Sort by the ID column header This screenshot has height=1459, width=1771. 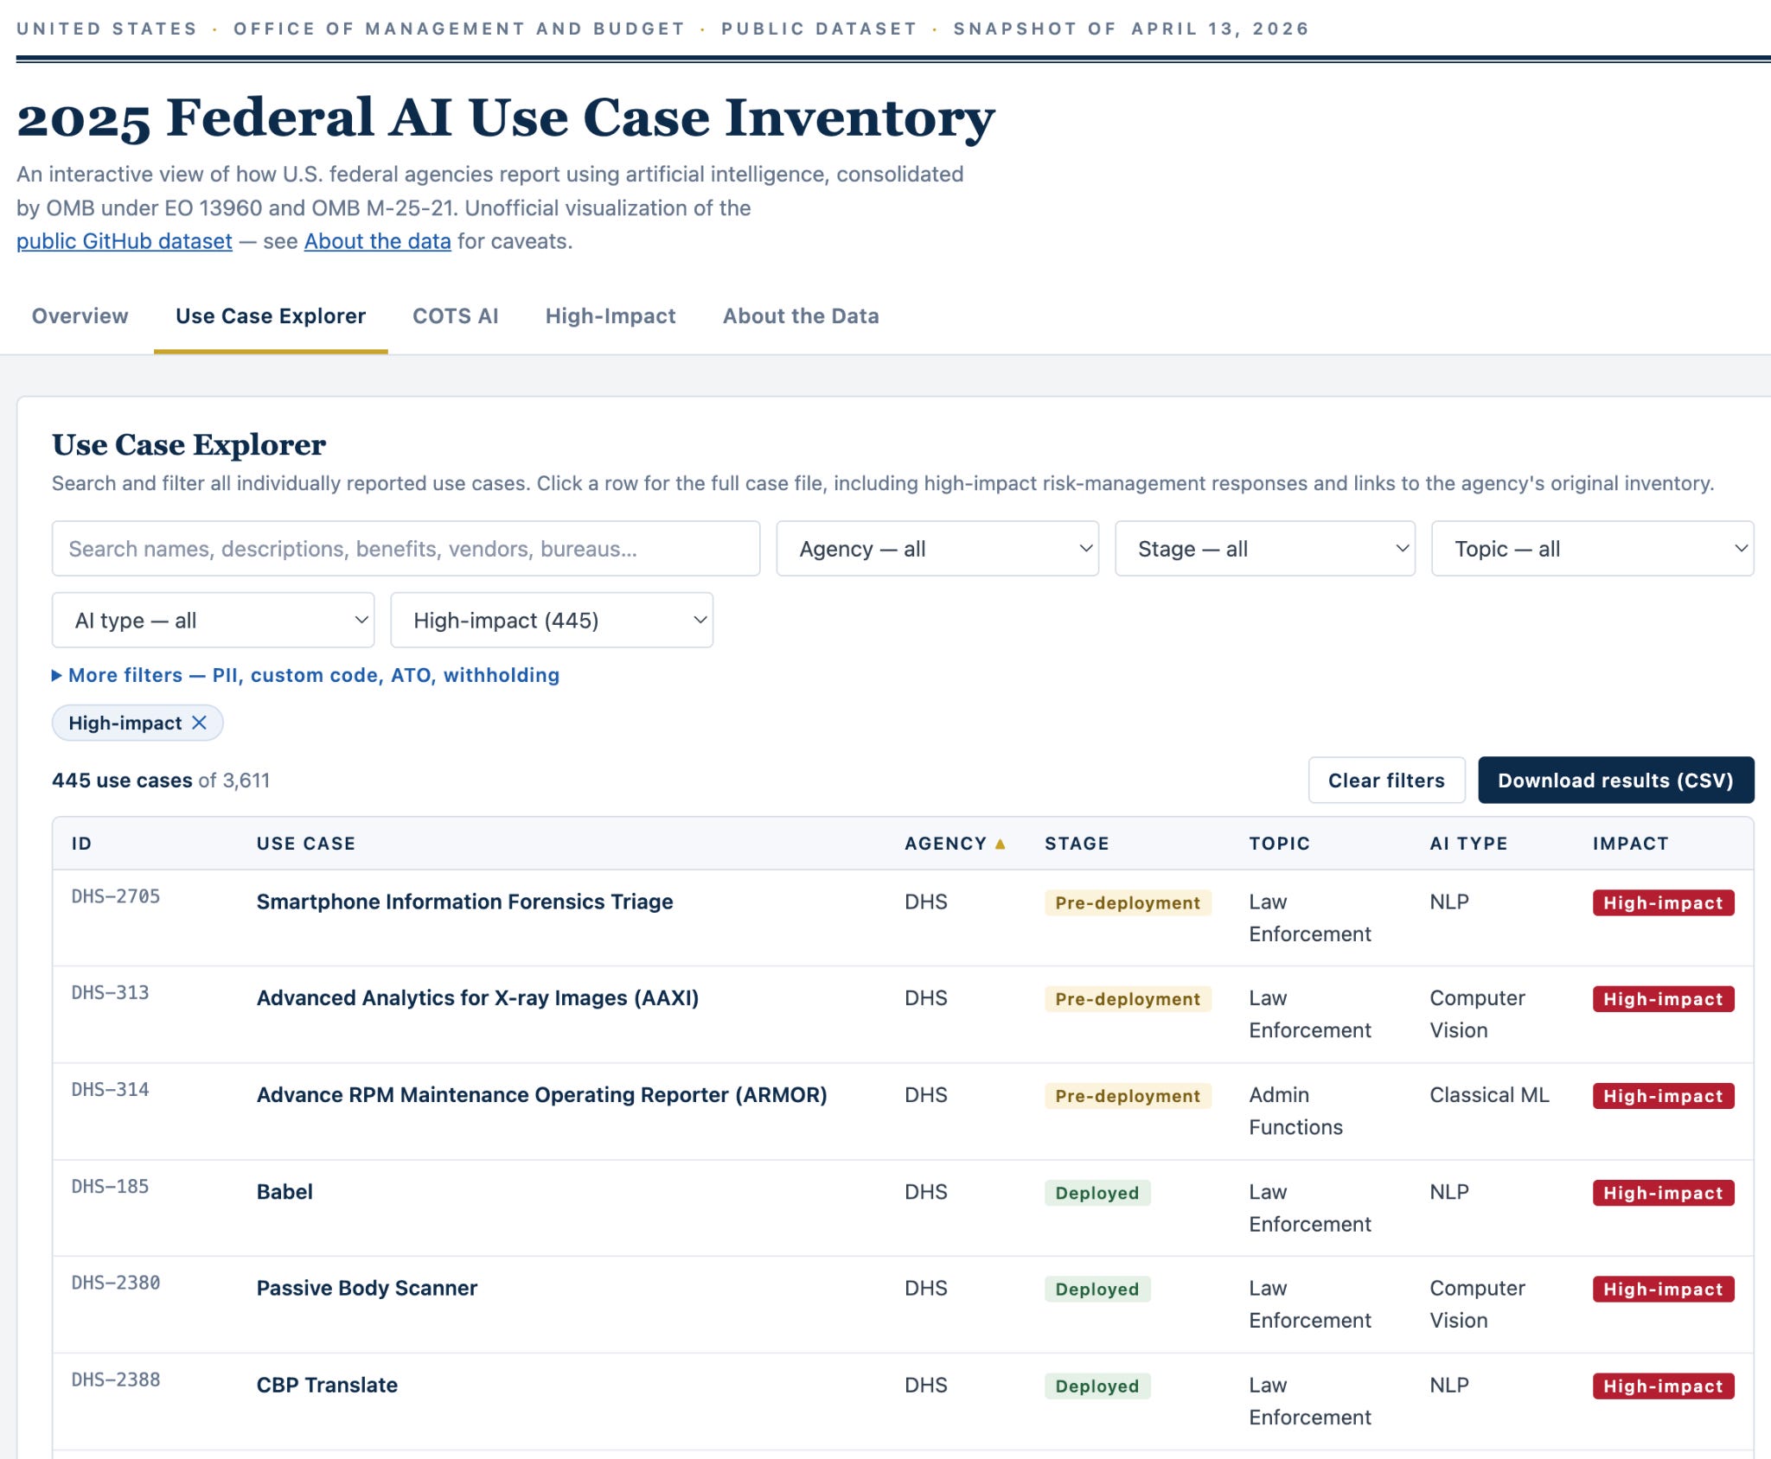click(81, 844)
